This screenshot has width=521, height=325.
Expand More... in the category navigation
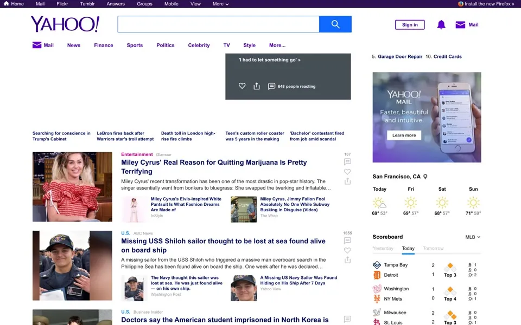277,45
